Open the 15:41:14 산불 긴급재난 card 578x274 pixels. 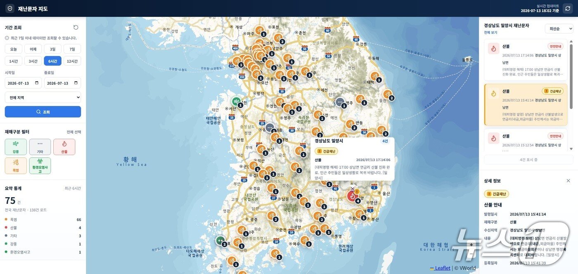tap(526, 104)
